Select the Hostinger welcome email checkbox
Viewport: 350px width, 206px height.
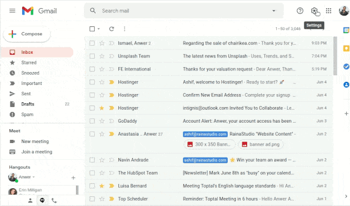point(92,82)
